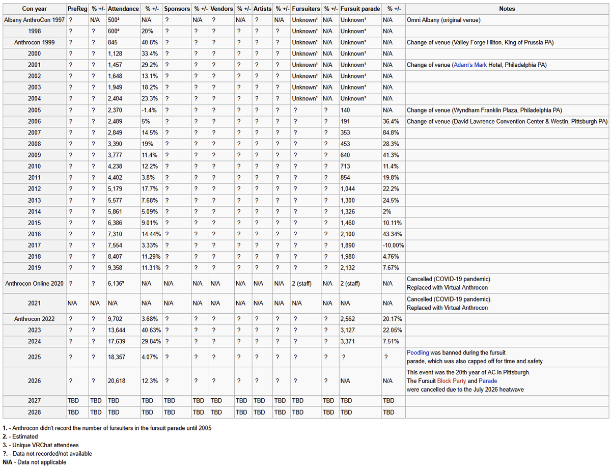The image size is (611, 466).
Task: Select the 40.63% attendance change cell
Action: point(151,330)
